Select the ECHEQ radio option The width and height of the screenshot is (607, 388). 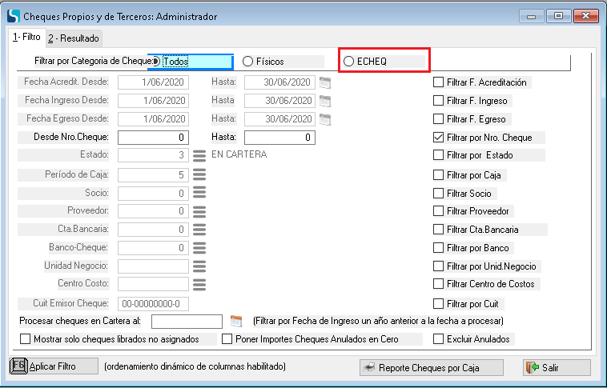(348, 61)
